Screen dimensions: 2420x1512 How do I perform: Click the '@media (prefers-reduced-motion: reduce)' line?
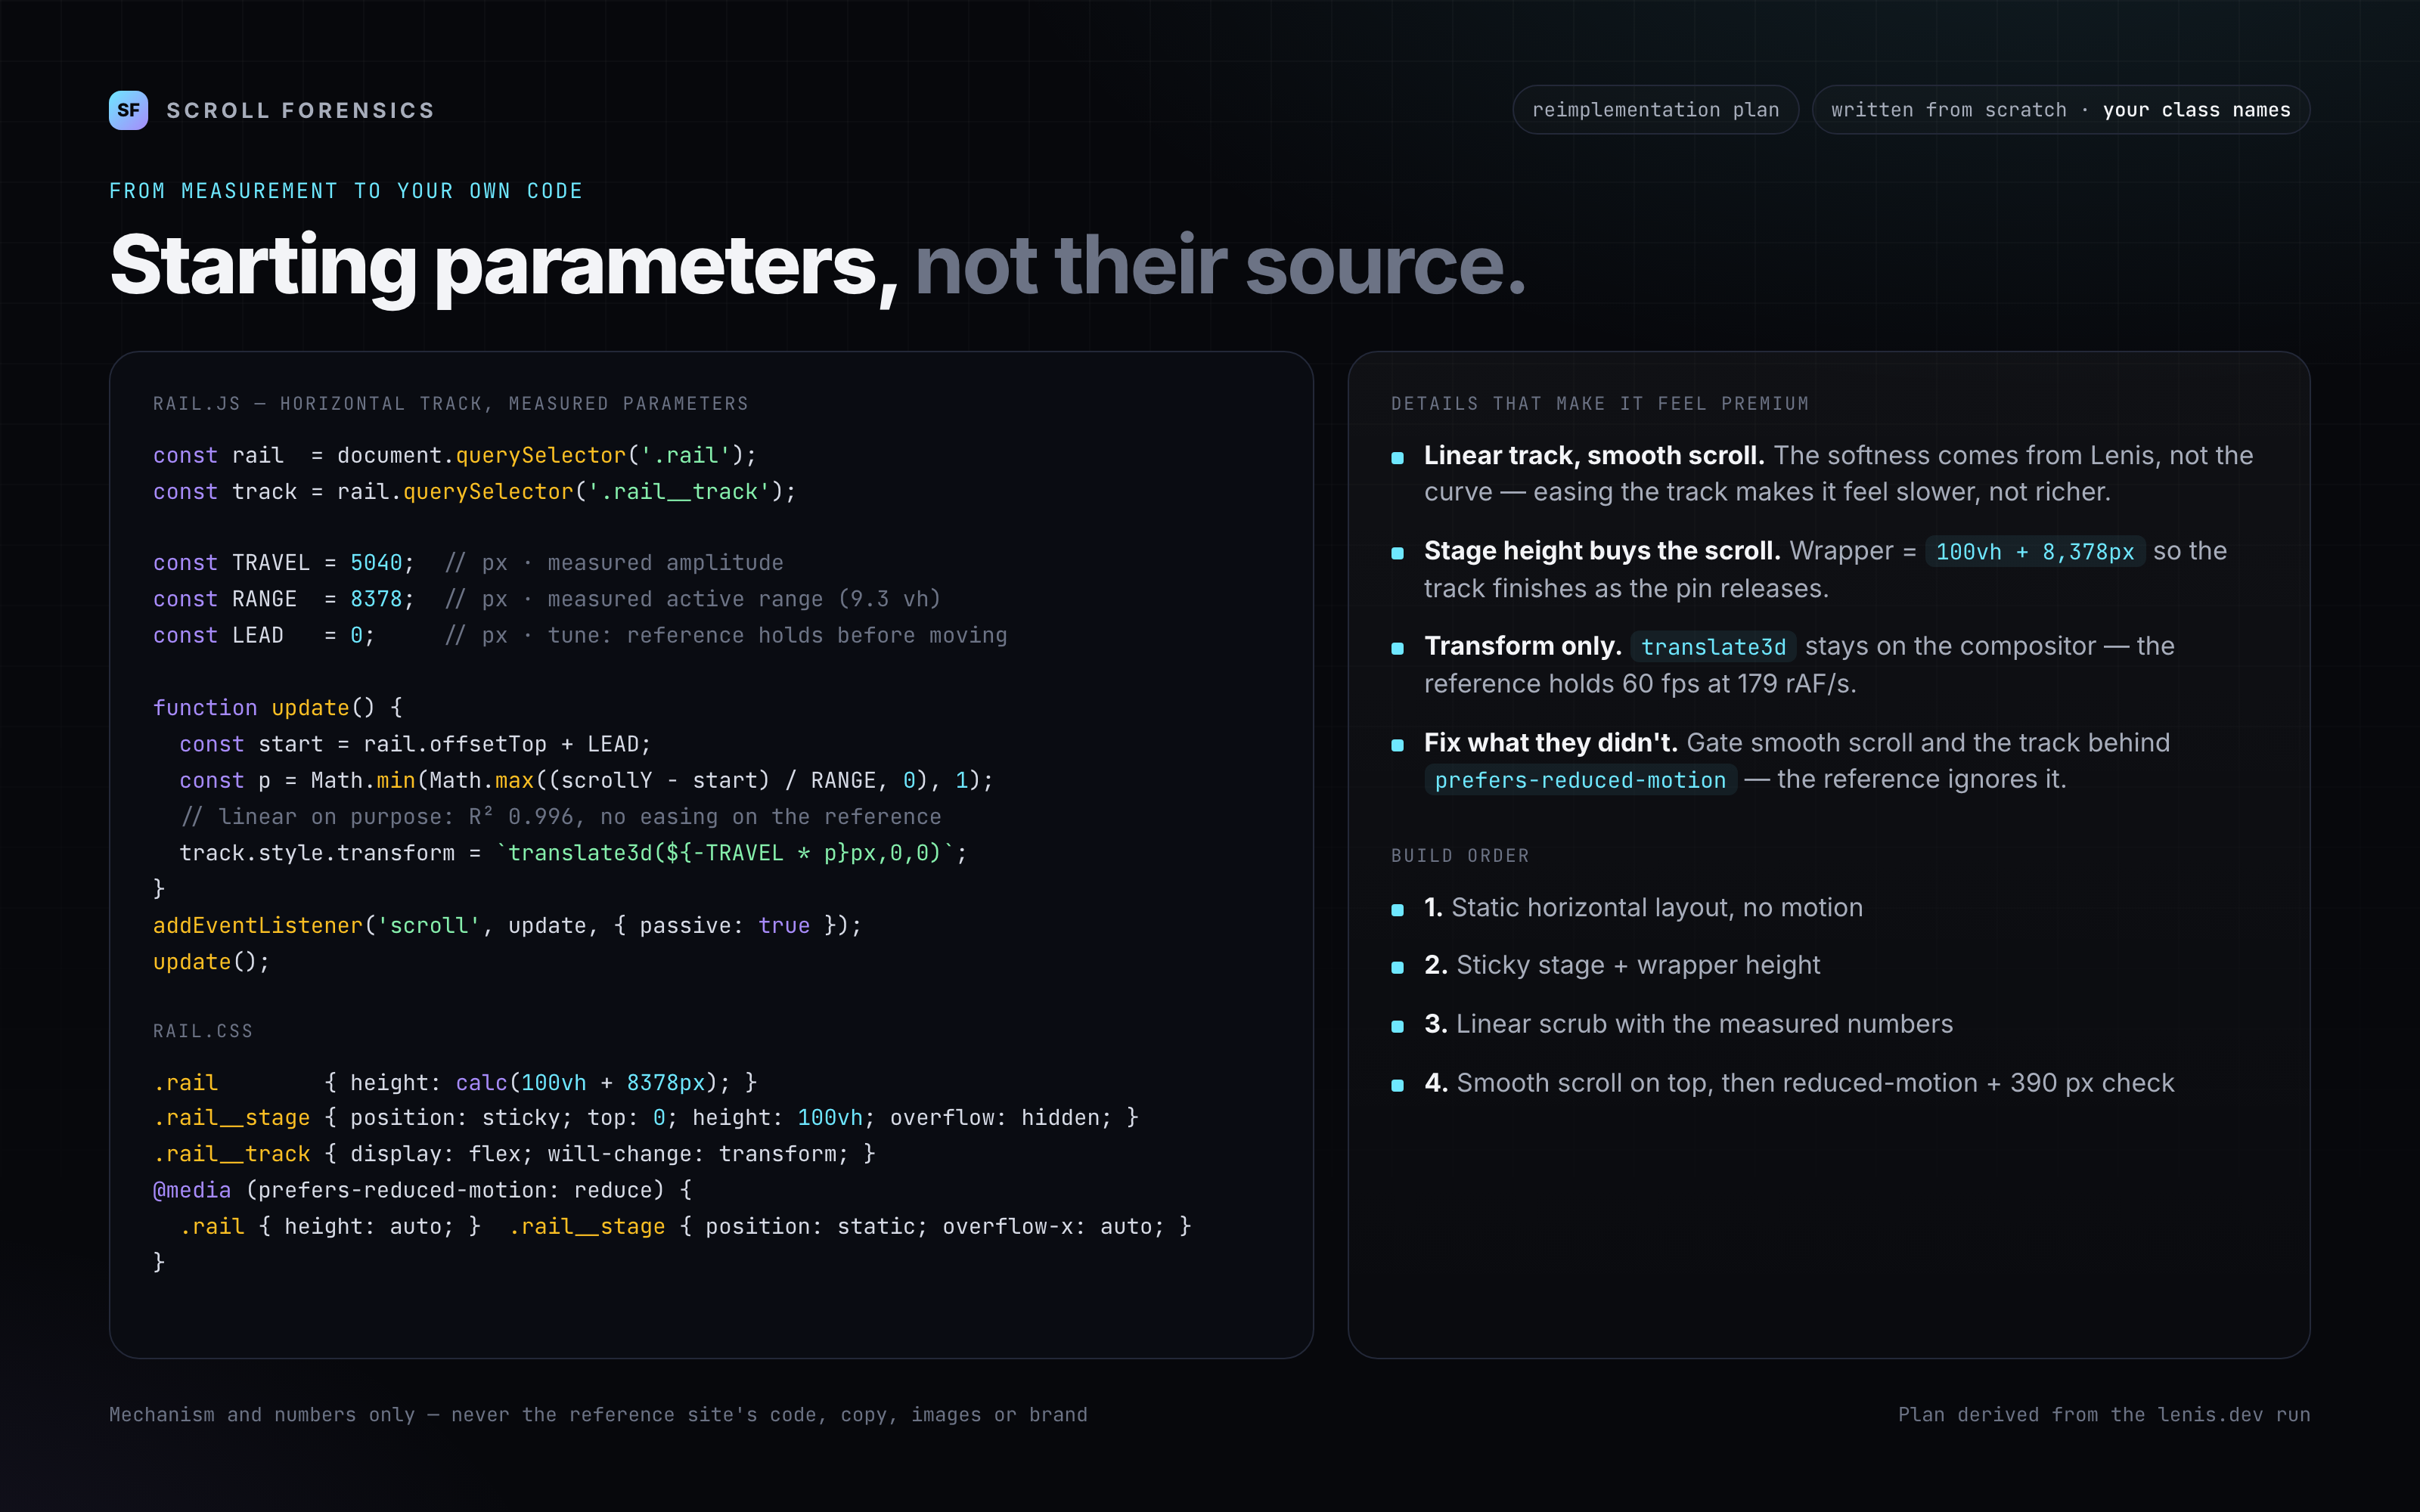[x=422, y=1190]
